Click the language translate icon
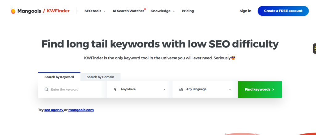The height and width of the screenshot is (135, 316). tap(181, 89)
